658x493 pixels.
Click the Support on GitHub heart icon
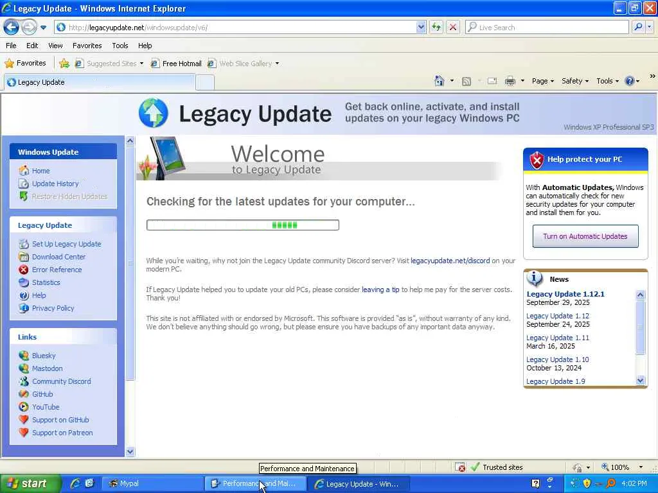24,420
